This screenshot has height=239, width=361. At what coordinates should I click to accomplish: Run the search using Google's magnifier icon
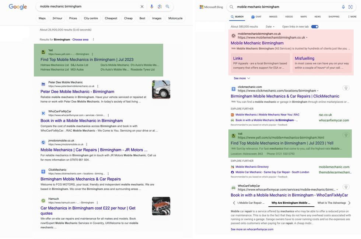tap(168, 7)
